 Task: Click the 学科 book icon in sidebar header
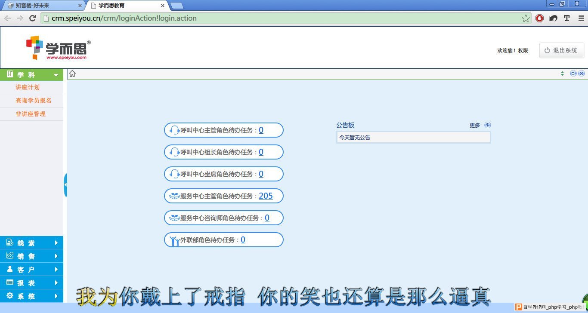(10, 74)
